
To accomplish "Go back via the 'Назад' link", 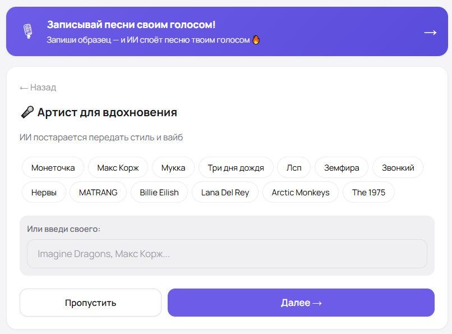I will point(38,88).
